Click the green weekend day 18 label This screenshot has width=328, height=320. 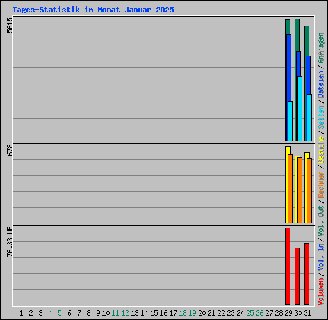click(183, 313)
